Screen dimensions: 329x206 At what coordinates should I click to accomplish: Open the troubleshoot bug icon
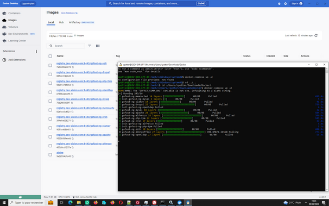[x=279, y=4]
